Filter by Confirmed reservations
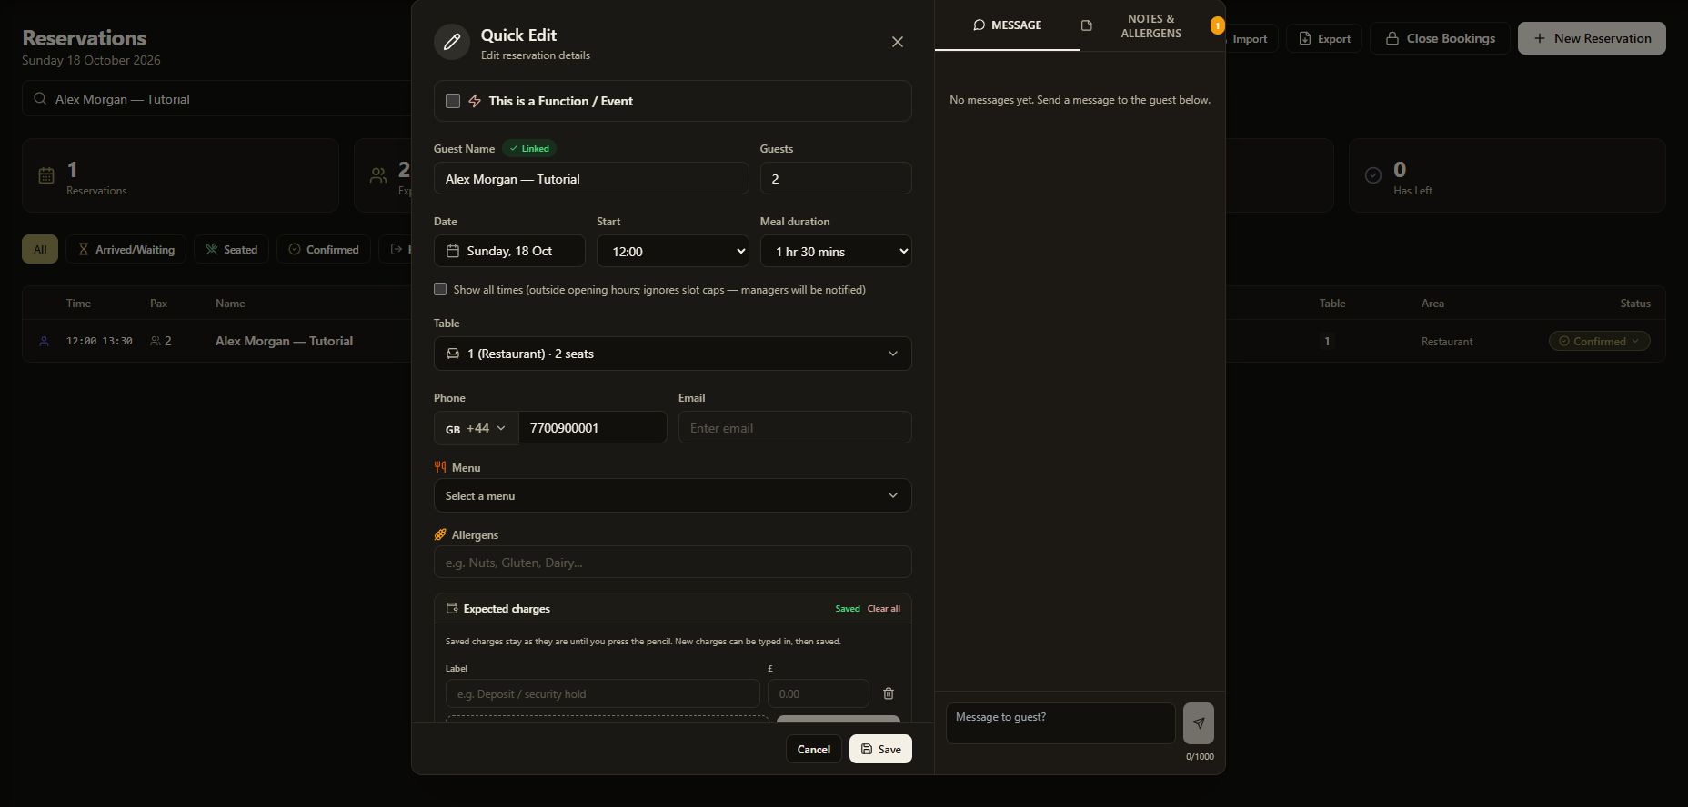This screenshot has width=1688, height=807. point(323,249)
